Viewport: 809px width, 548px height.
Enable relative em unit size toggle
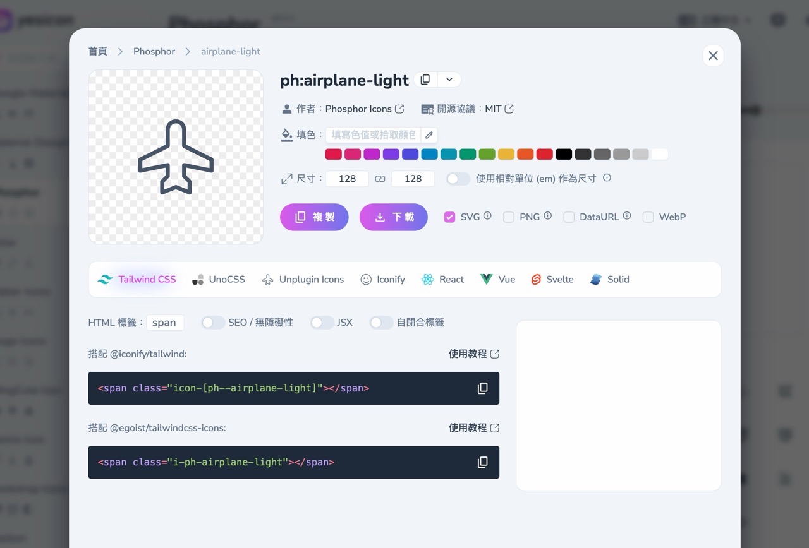tap(458, 179)
